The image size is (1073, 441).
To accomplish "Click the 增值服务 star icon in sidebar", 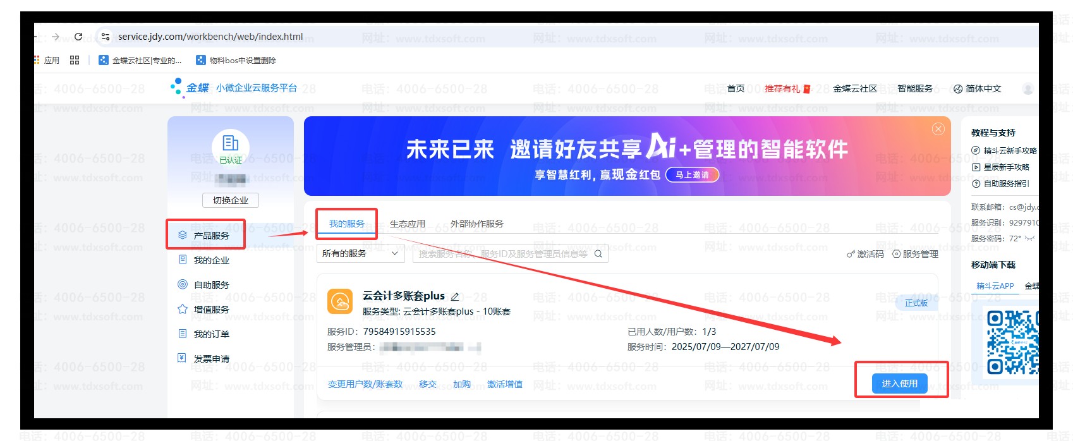I will click(183, 309).
